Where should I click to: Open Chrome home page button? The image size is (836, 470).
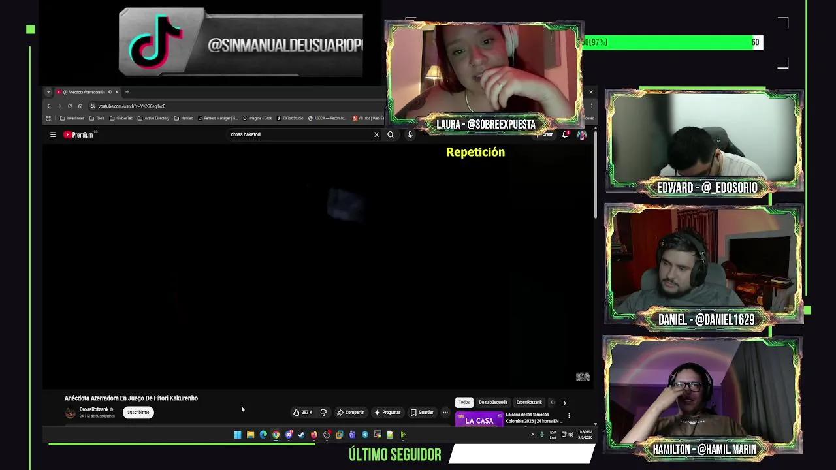click(x=80, y=106)
